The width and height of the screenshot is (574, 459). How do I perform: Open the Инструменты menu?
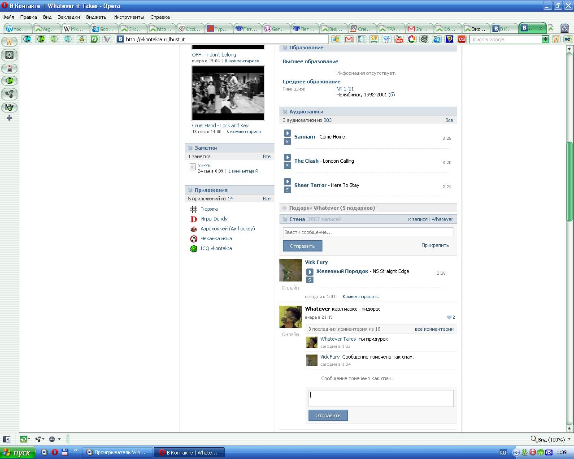point(129,17)
